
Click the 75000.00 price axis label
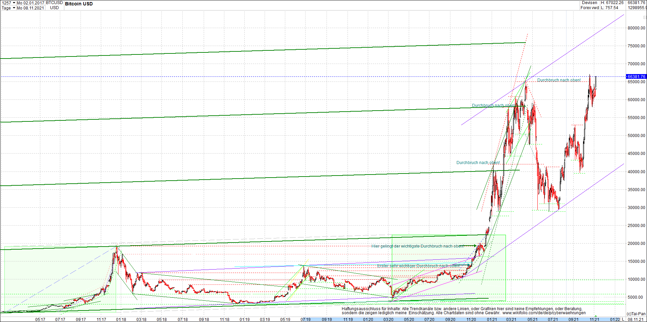click(637, 46)
